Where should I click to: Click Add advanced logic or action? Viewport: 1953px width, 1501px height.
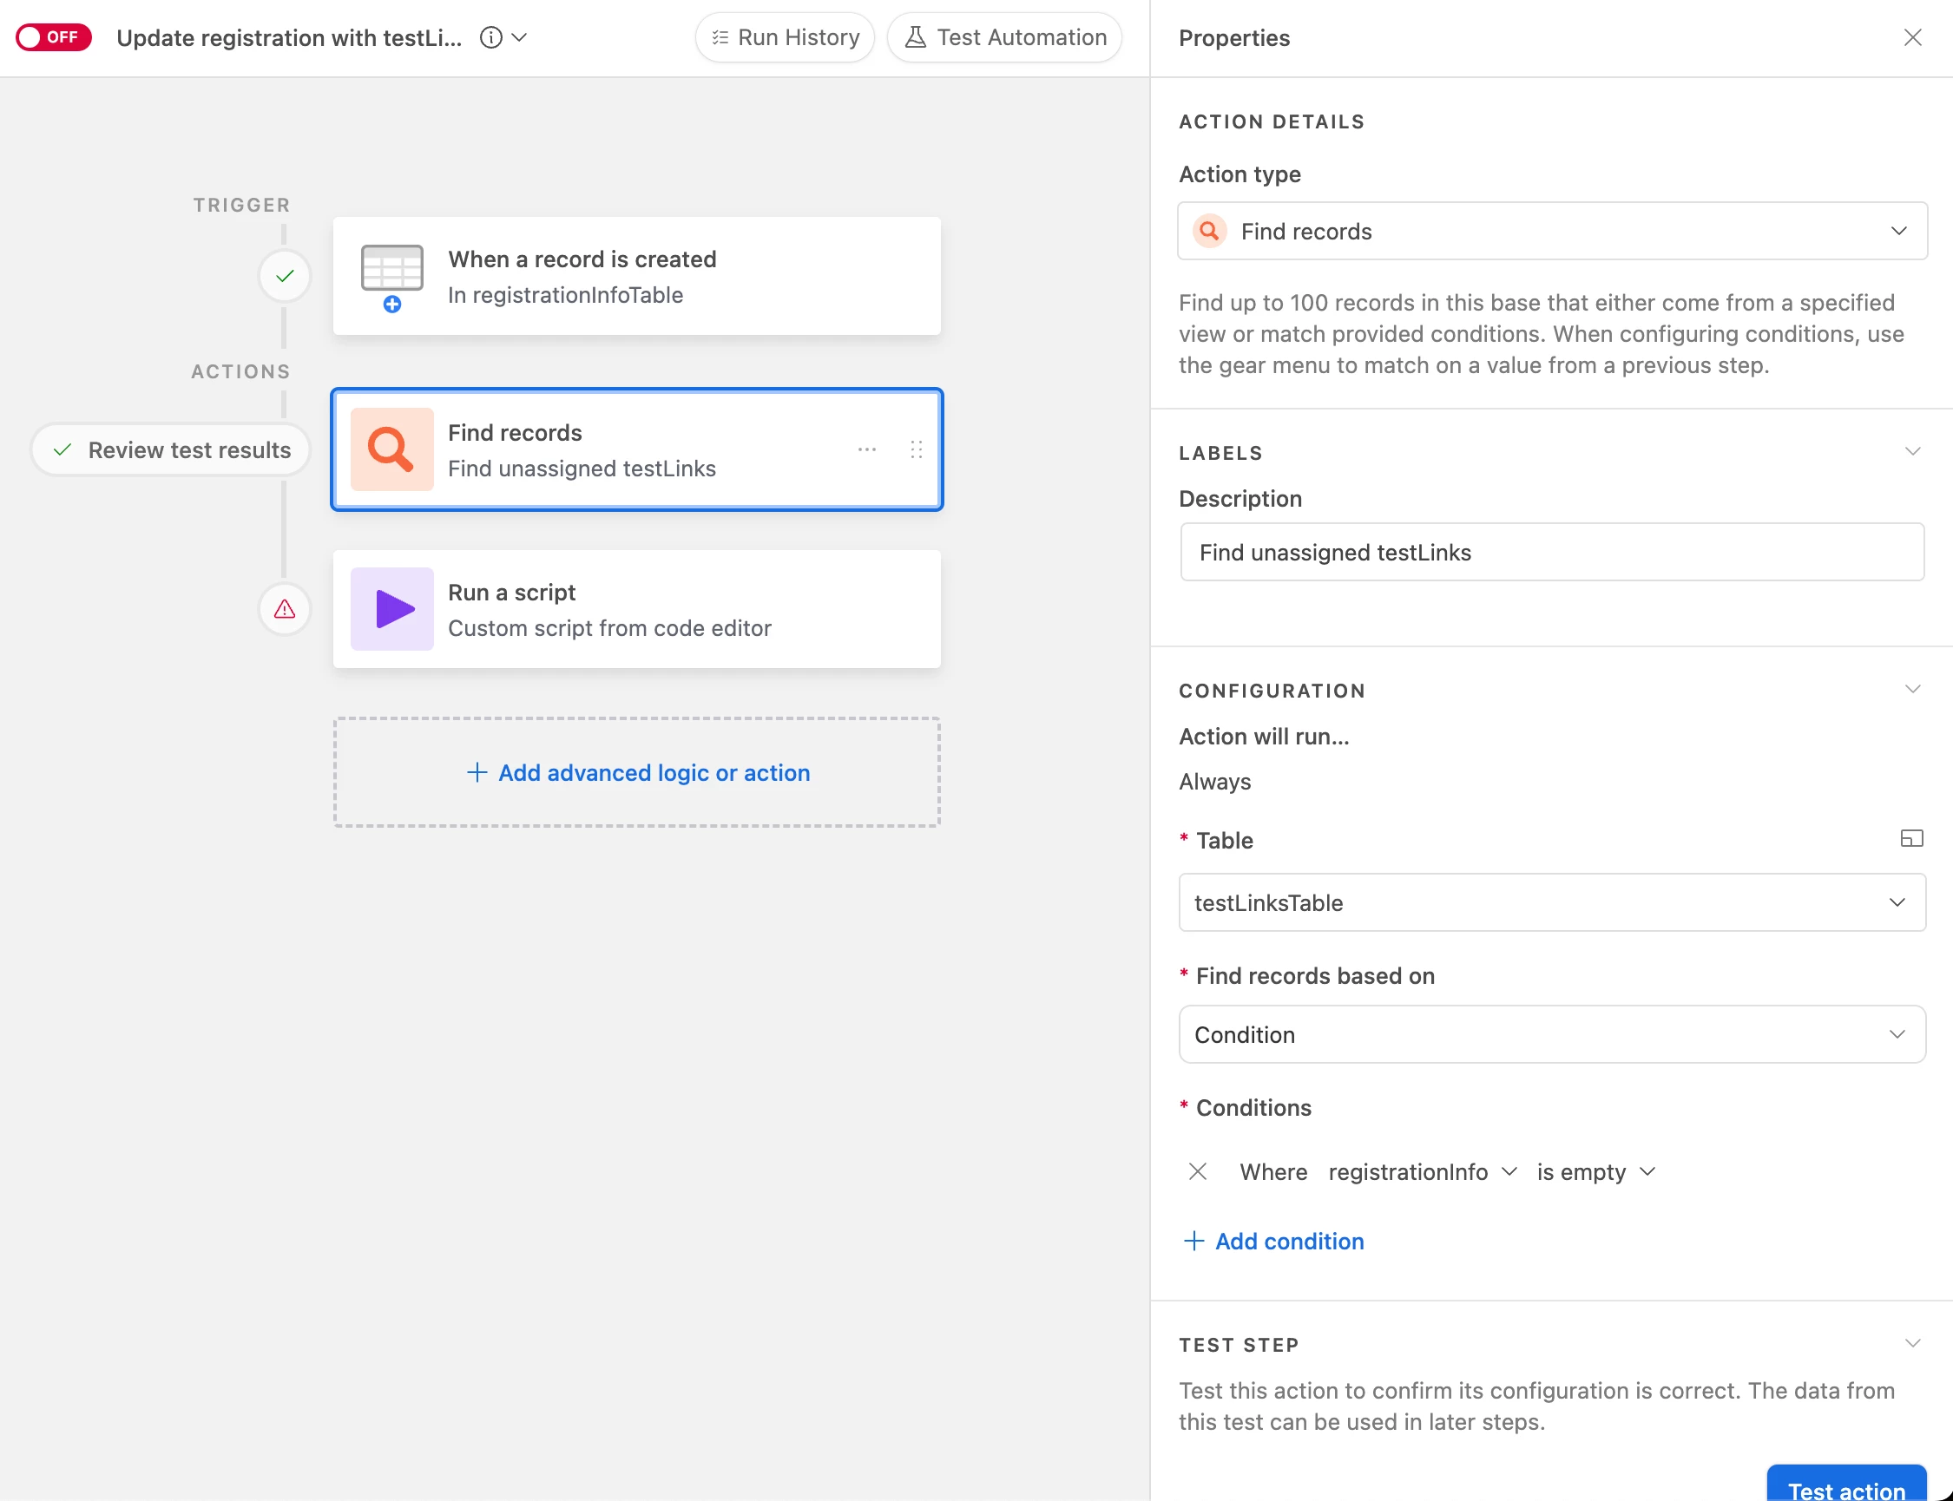[637, 773]
